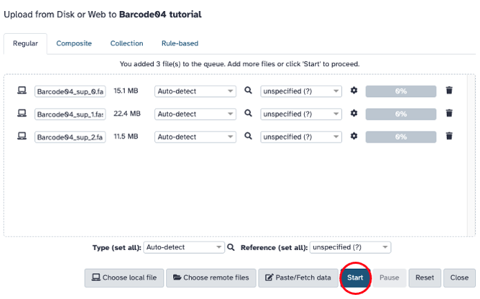The image size is (480, 299).
Task: Open settings gear for Barcode04_sup_2 file
Action: tap(354, 136)
